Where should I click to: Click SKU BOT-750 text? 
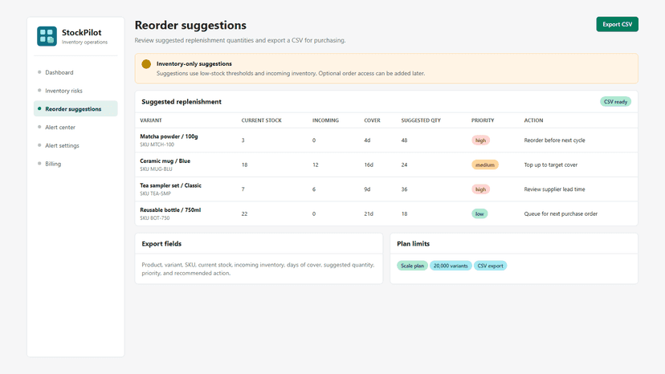155,218
